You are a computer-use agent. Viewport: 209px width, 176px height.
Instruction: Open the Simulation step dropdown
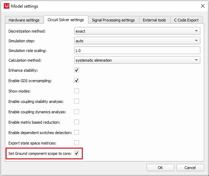[x=137, y=41]
